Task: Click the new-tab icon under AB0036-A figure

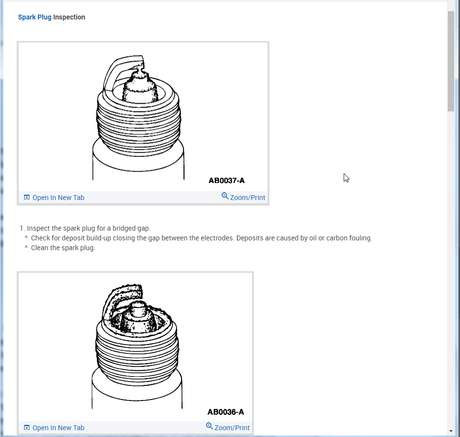Action: click(x=27, y=428)
